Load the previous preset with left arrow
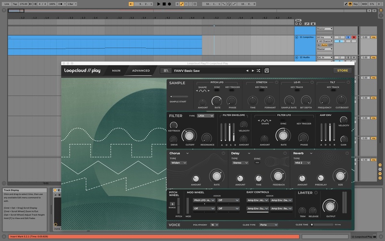385x241 pixels. coord(248,70)
